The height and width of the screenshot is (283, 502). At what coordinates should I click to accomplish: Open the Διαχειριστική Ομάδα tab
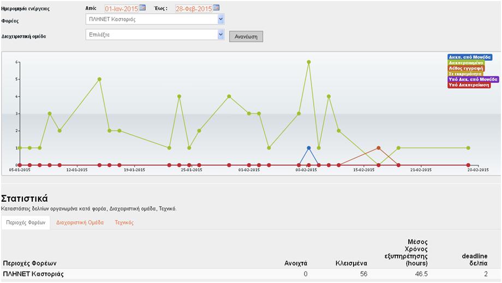tap(80, 222)
